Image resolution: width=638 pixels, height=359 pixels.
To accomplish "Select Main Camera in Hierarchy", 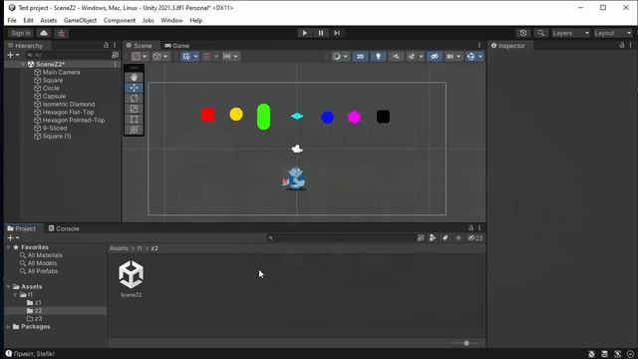I will click(x=61, y=73).
